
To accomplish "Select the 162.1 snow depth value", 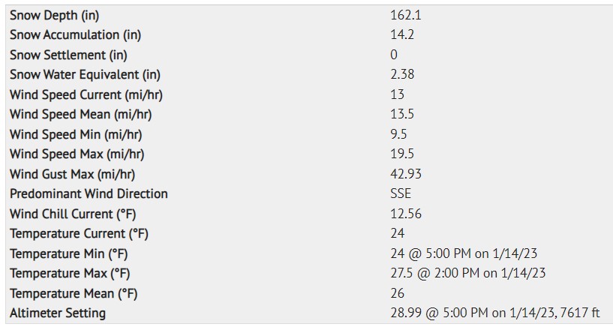I will [405, 15].
